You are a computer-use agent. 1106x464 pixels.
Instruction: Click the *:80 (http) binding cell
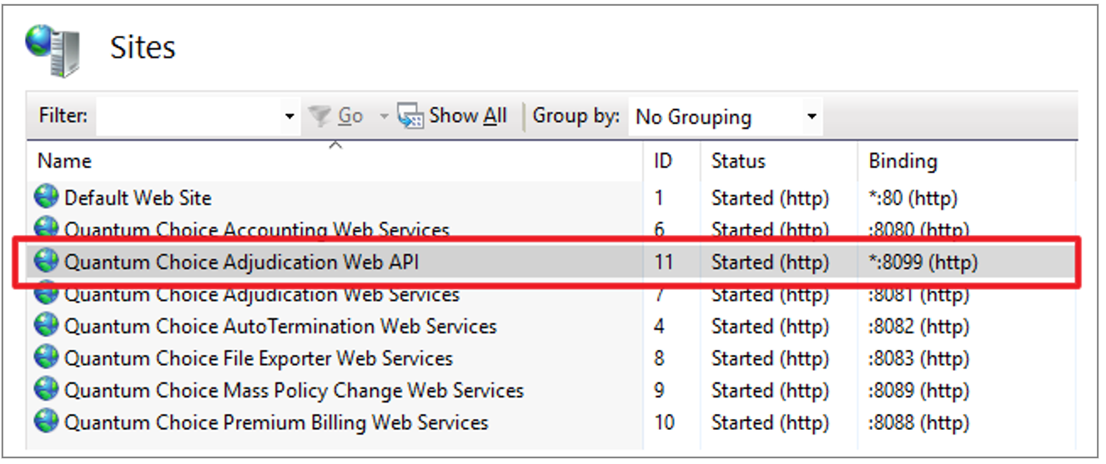point(913,198)
